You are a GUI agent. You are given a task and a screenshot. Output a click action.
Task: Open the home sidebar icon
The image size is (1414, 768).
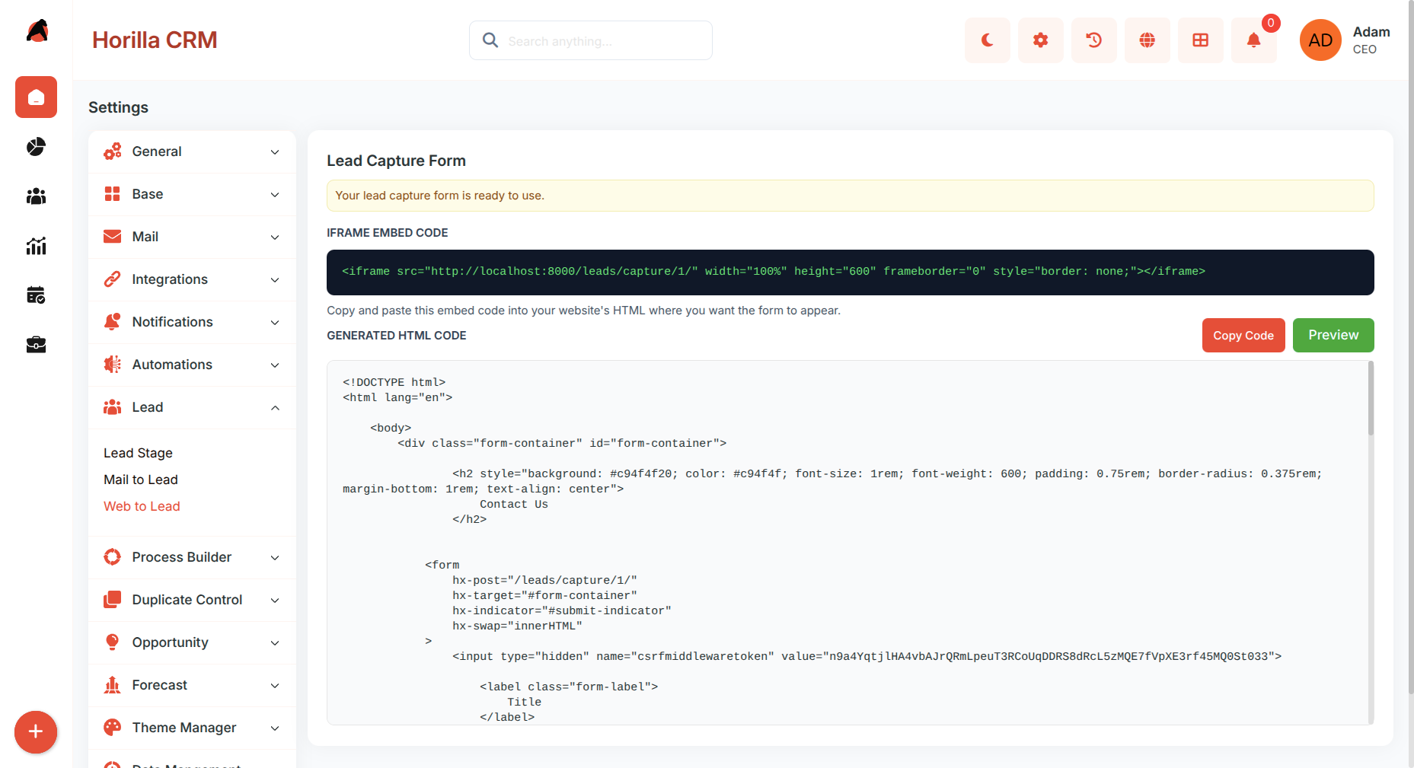click(x=36, y=97)
